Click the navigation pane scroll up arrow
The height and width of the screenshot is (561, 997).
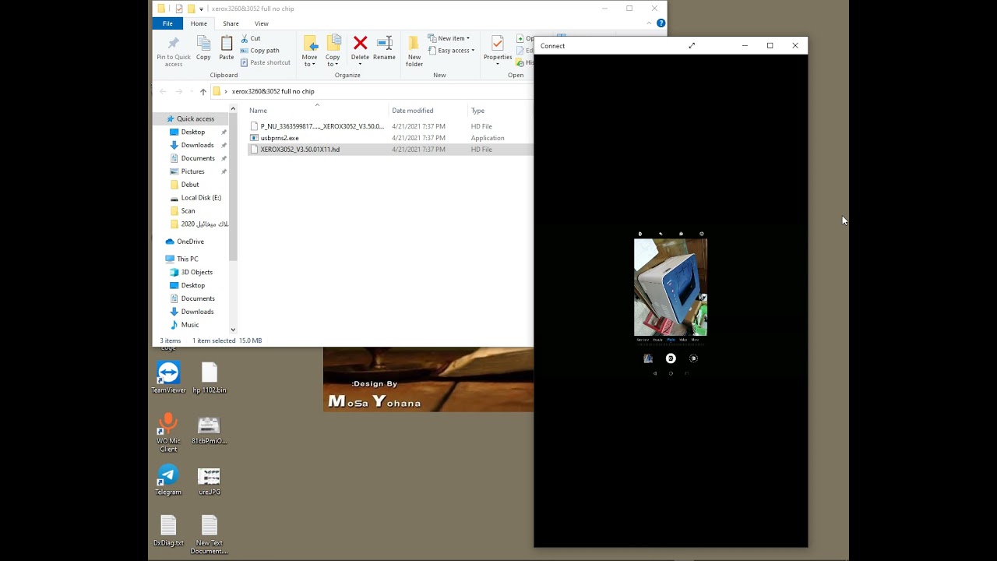tap(233, 109)
